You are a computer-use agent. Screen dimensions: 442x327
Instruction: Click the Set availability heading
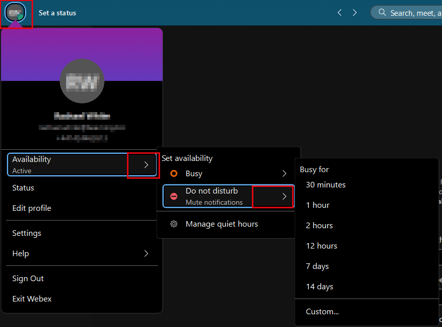pos(187,158)
